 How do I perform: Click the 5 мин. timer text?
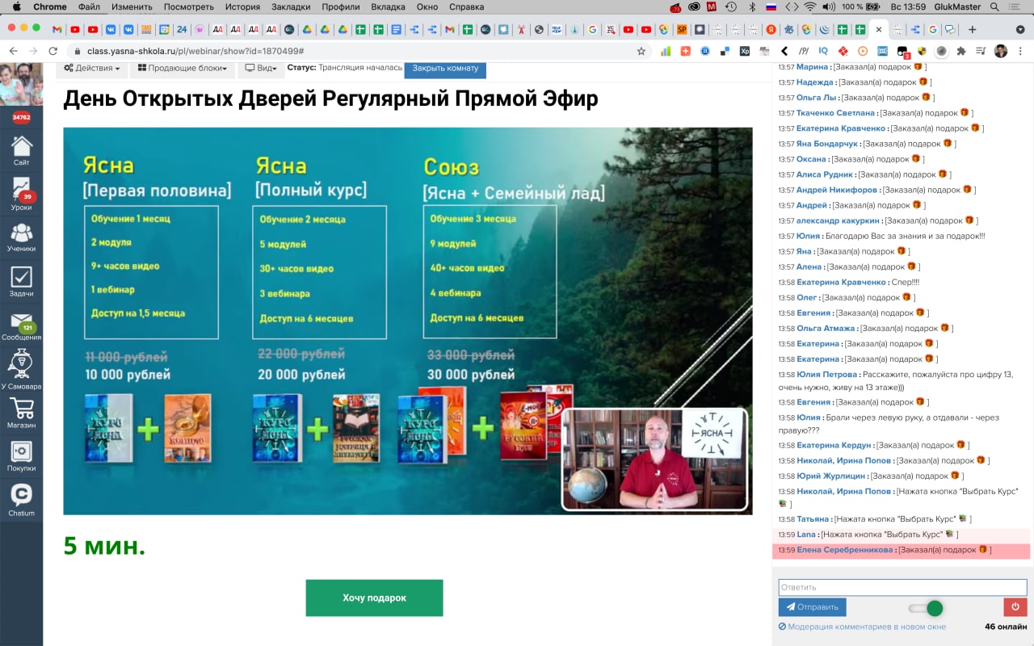(x=104, y=547)
